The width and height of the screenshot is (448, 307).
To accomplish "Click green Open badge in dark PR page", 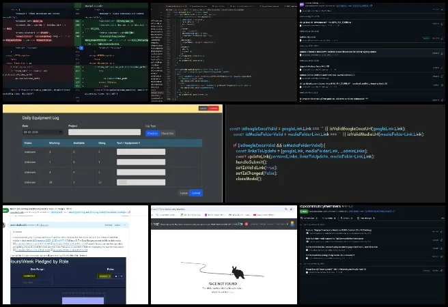I will click(x=303, y=211).
